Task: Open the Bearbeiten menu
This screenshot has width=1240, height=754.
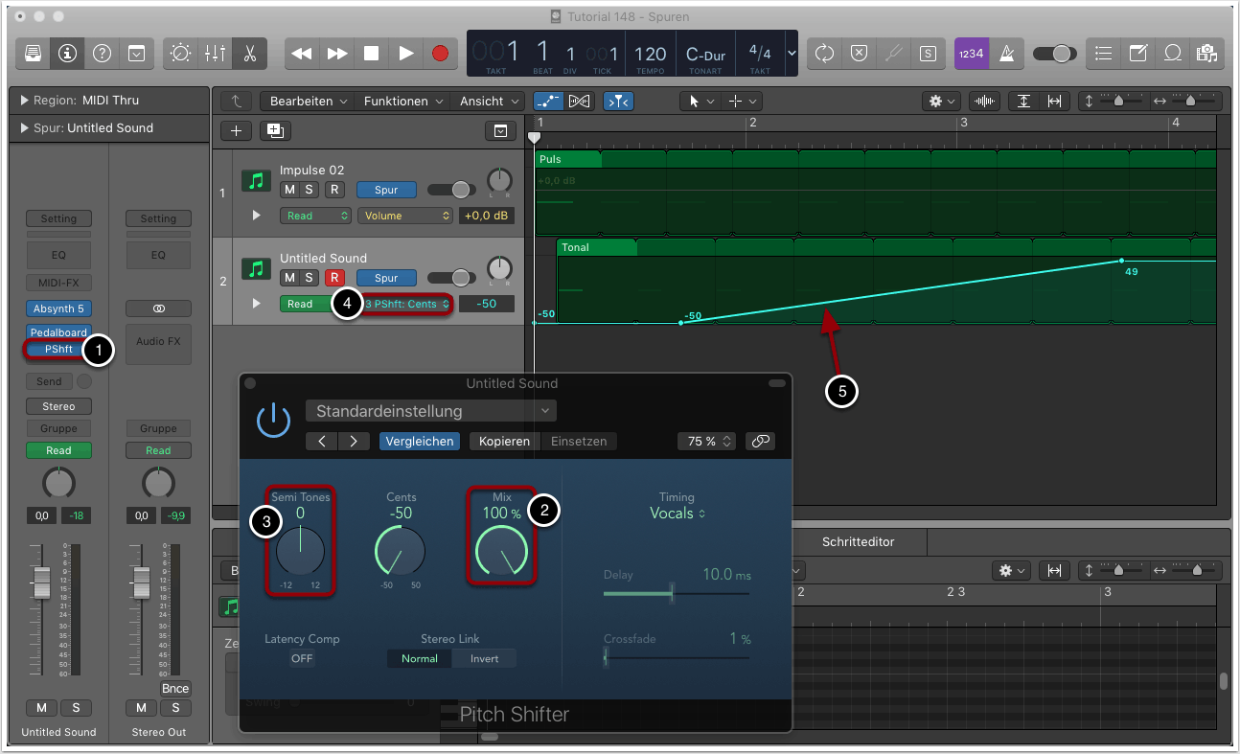Action: (308, 101)
